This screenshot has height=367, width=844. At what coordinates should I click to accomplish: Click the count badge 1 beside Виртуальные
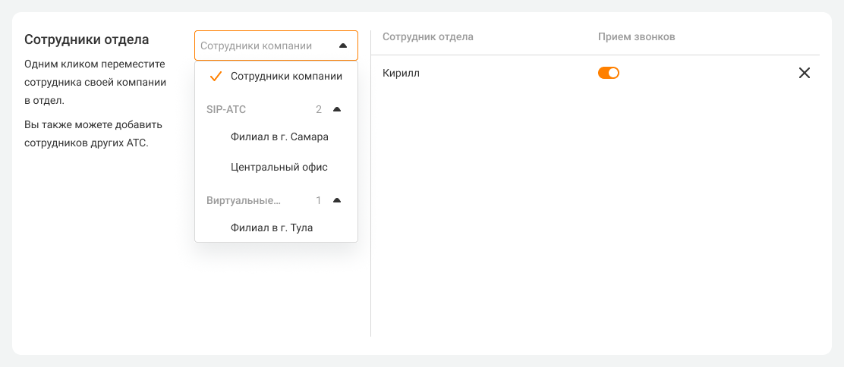[319, 200]
